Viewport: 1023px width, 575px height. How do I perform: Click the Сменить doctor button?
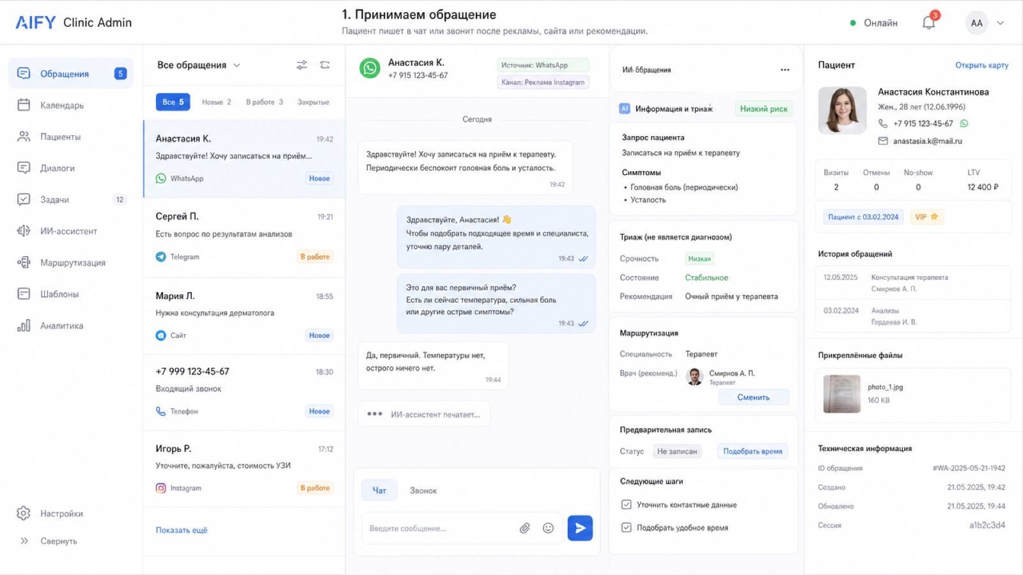coord(753,397)
